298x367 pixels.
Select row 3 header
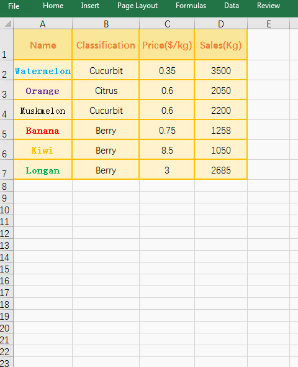coord(7,90)
